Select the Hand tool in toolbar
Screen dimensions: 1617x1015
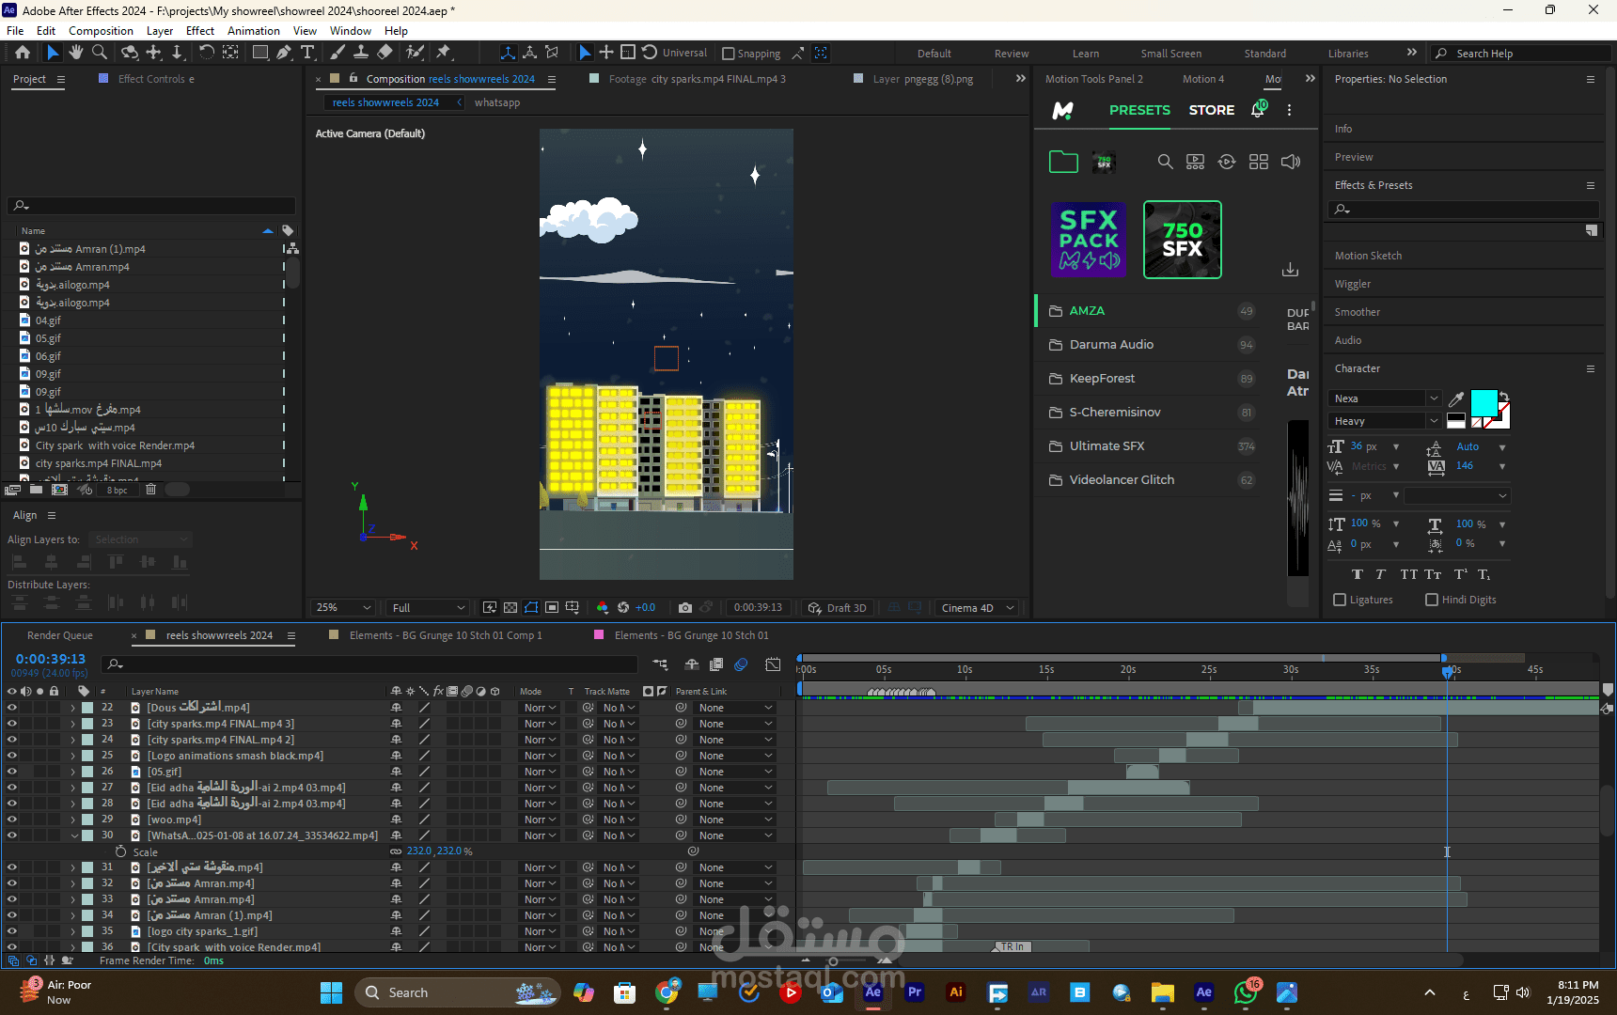tap(76, 53)
